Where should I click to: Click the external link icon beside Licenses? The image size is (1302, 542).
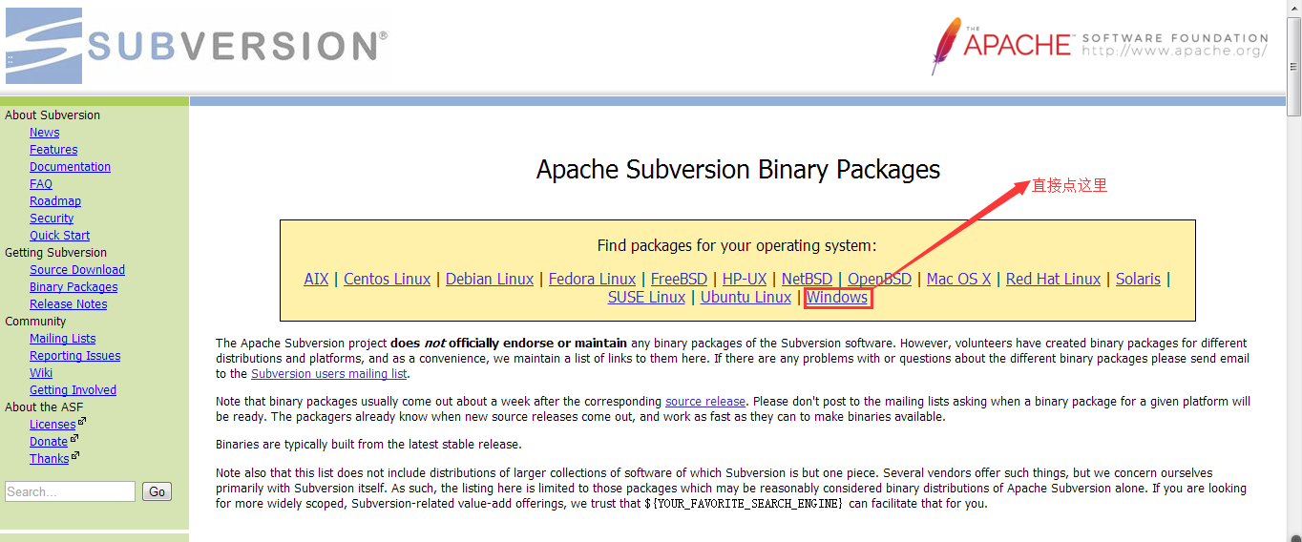pos(82,421)
